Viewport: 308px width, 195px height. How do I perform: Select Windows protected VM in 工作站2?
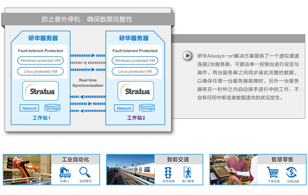click(135, 61)
